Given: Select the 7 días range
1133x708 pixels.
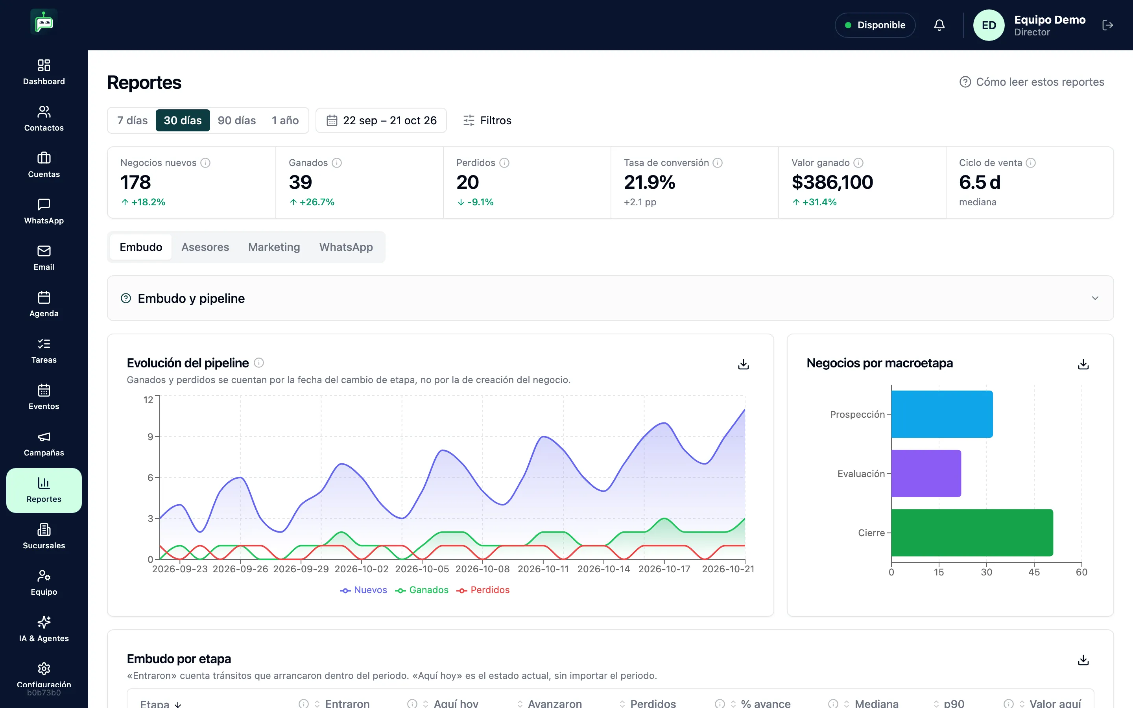Looking at the screenshot, I should [133, 120].
